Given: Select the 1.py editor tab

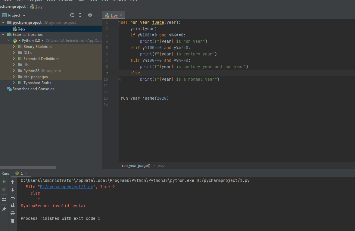Looking at the screenshot, I should click(114, 15).
